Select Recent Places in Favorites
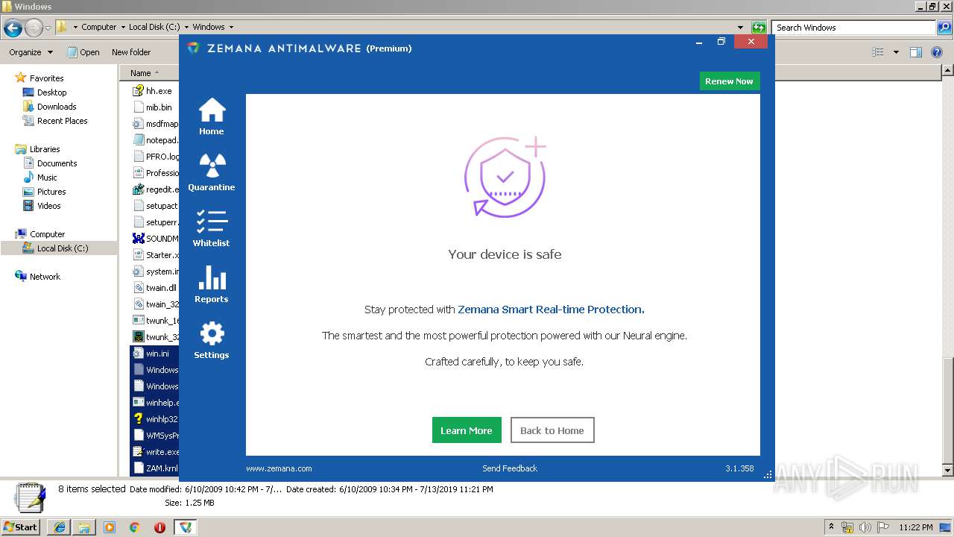Screen dimensions: 954x537 coord(62,121)
